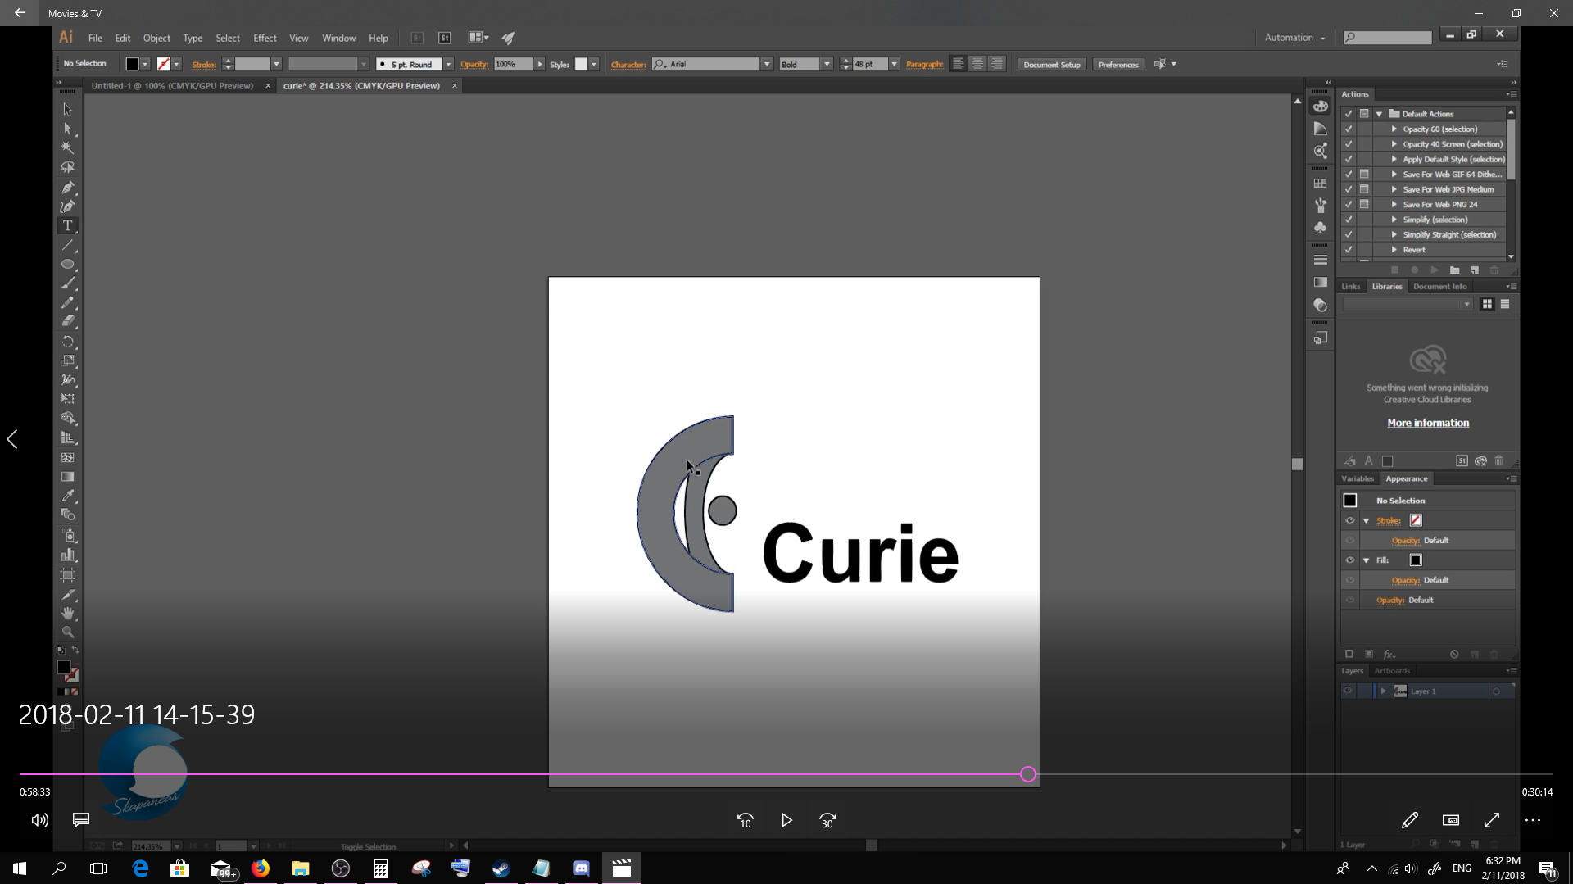This screenshot has height=884, width=1573.
Task: Open the Discord taskbar icon
Action: click(x=582, y=868)
